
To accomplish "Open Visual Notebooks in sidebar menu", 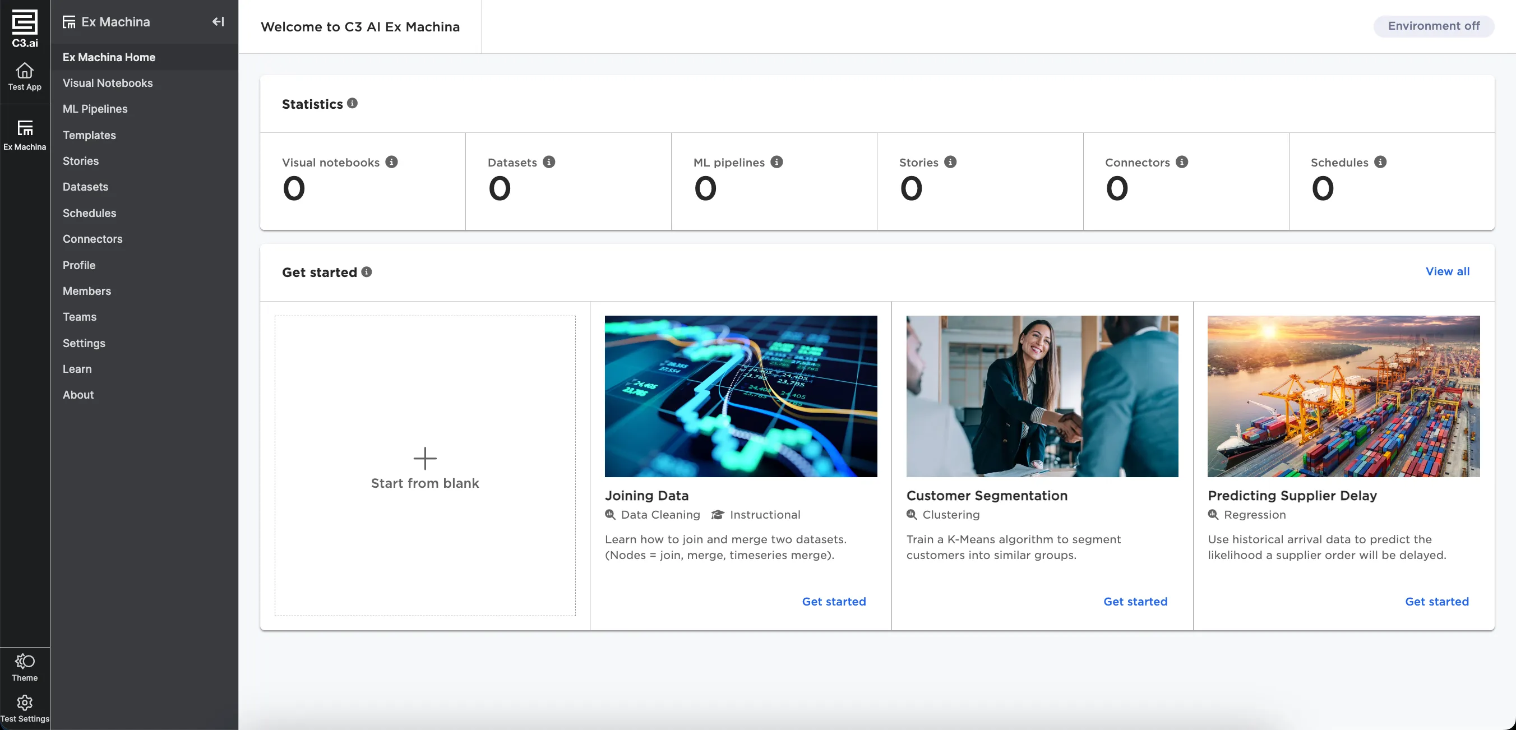I will tap(108, 83).
